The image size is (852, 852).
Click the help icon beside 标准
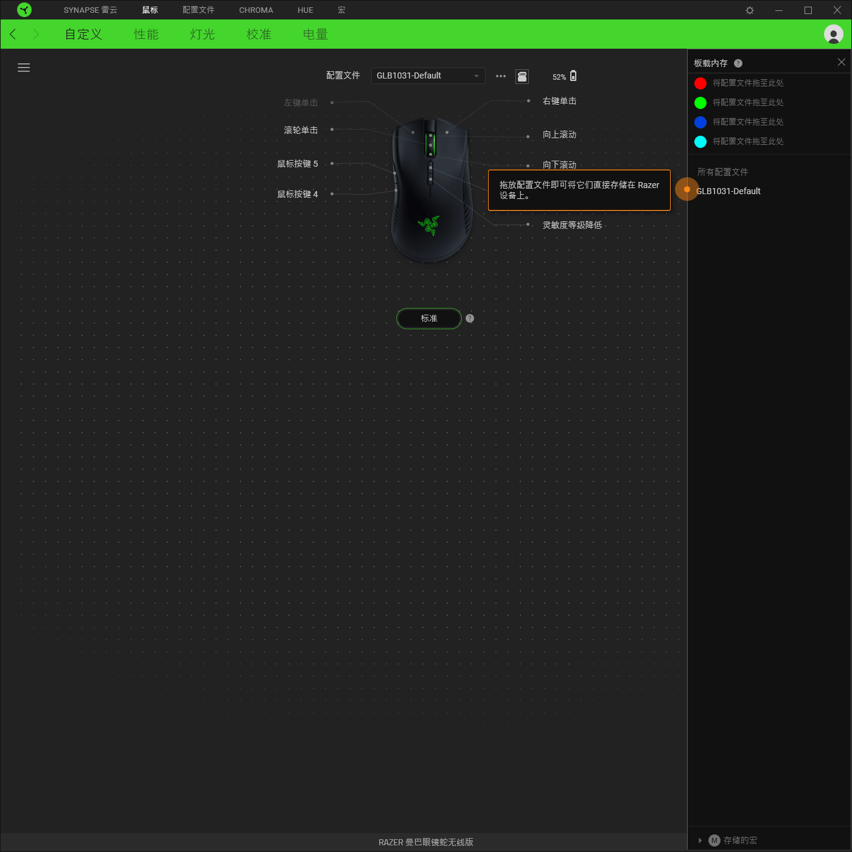[x=470, y=318]
